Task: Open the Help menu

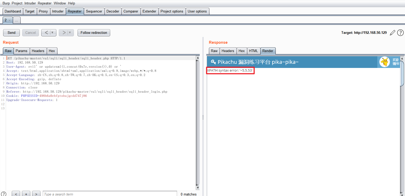Action: [x=72, y=3]
